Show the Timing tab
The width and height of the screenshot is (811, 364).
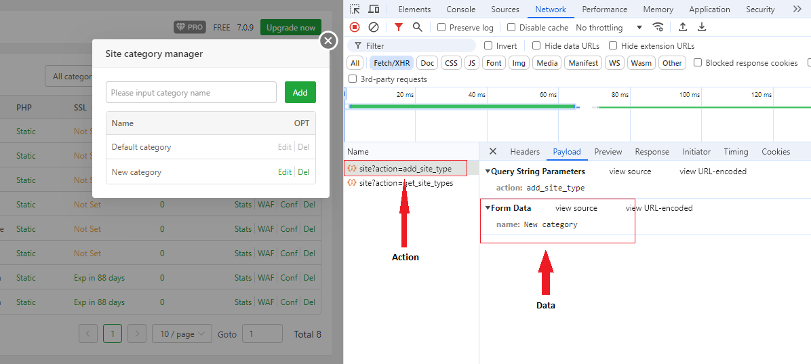coord(736,151)
